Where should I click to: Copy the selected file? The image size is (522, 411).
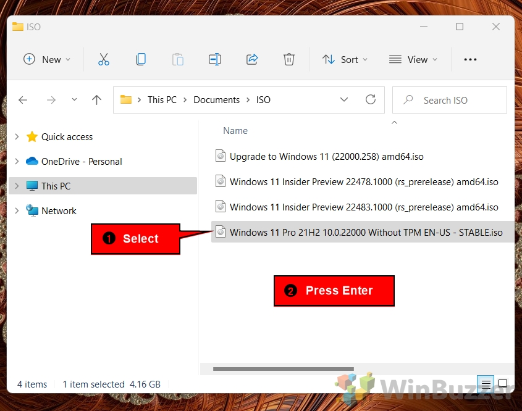(x=141, y=59)
